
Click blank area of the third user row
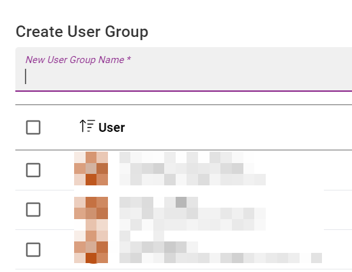pyautogui.click(x=337, y=250)
